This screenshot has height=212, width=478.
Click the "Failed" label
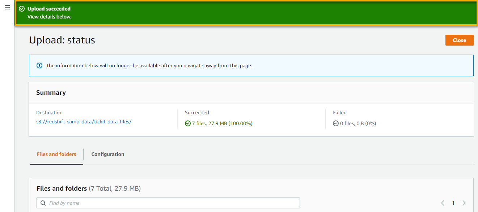[340, 113]
